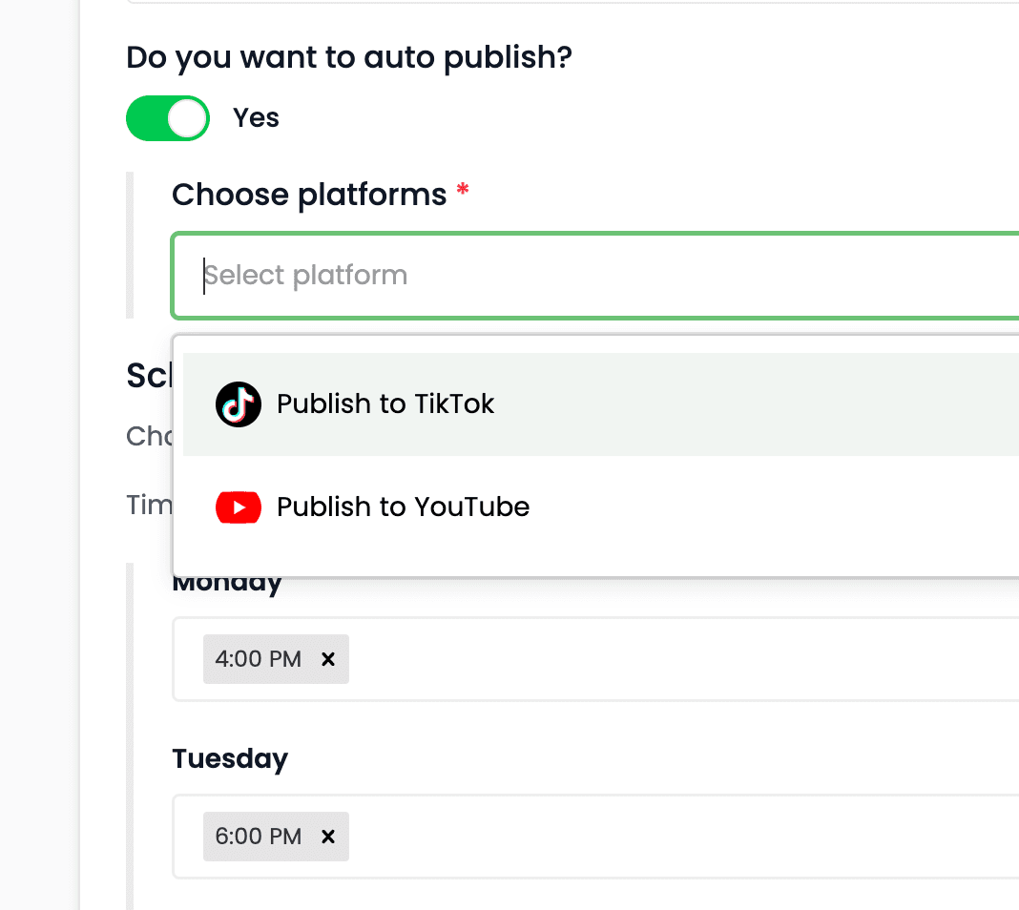1019x910 pixels.
Task: Click the auto publish question heading
Action: pyautogui.click(x=349, y=58)
